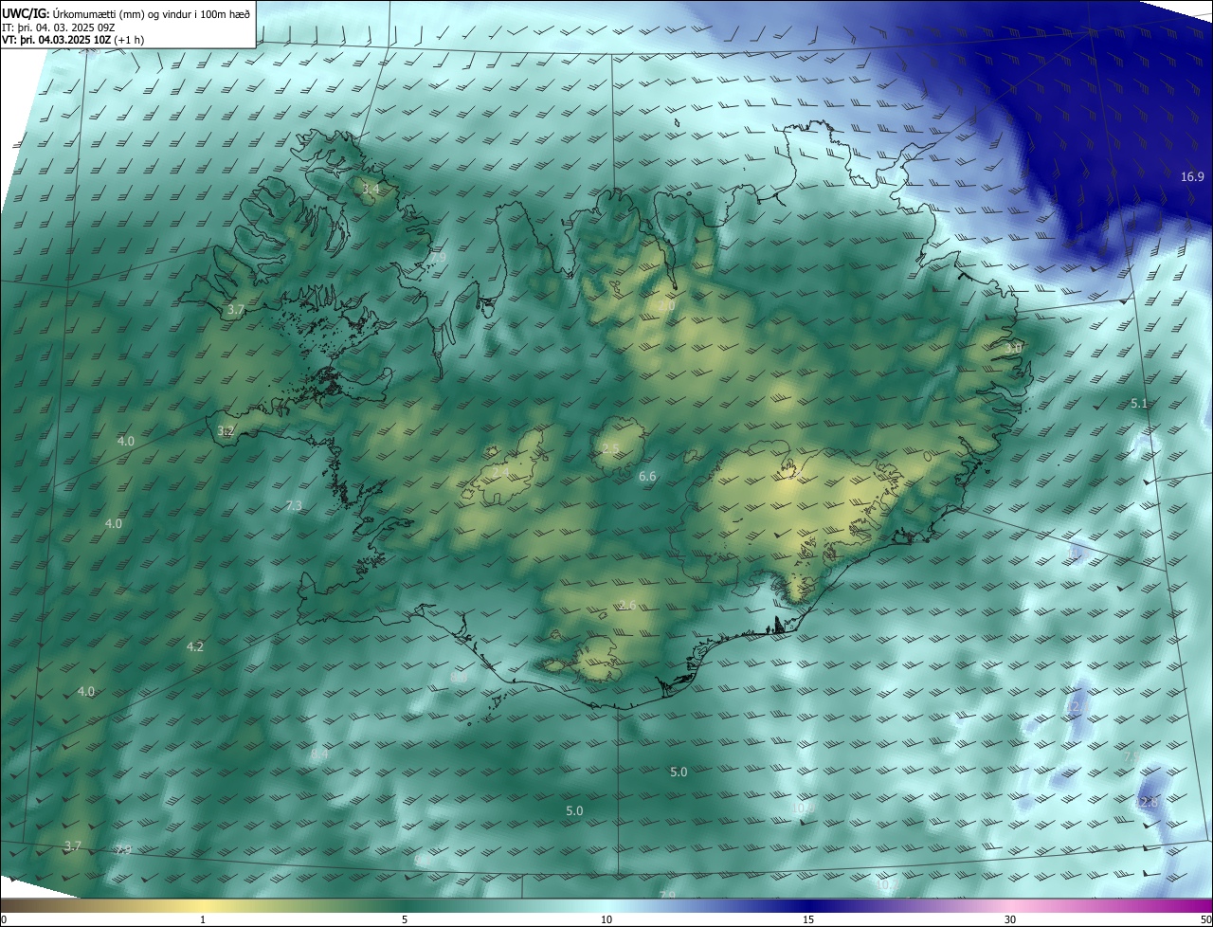The width and height of the screenshot is (1213, 927).
Task: Select the VT: þri. 04.03.2025 10Z (+1 h) line
Action: [x=73, y=41]
